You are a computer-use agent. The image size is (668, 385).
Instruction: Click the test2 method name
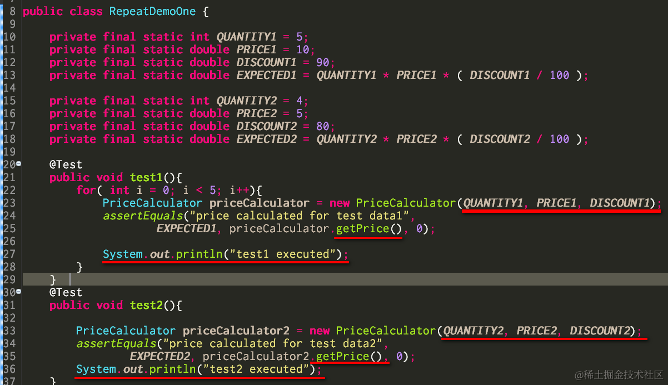click(146, 305)
